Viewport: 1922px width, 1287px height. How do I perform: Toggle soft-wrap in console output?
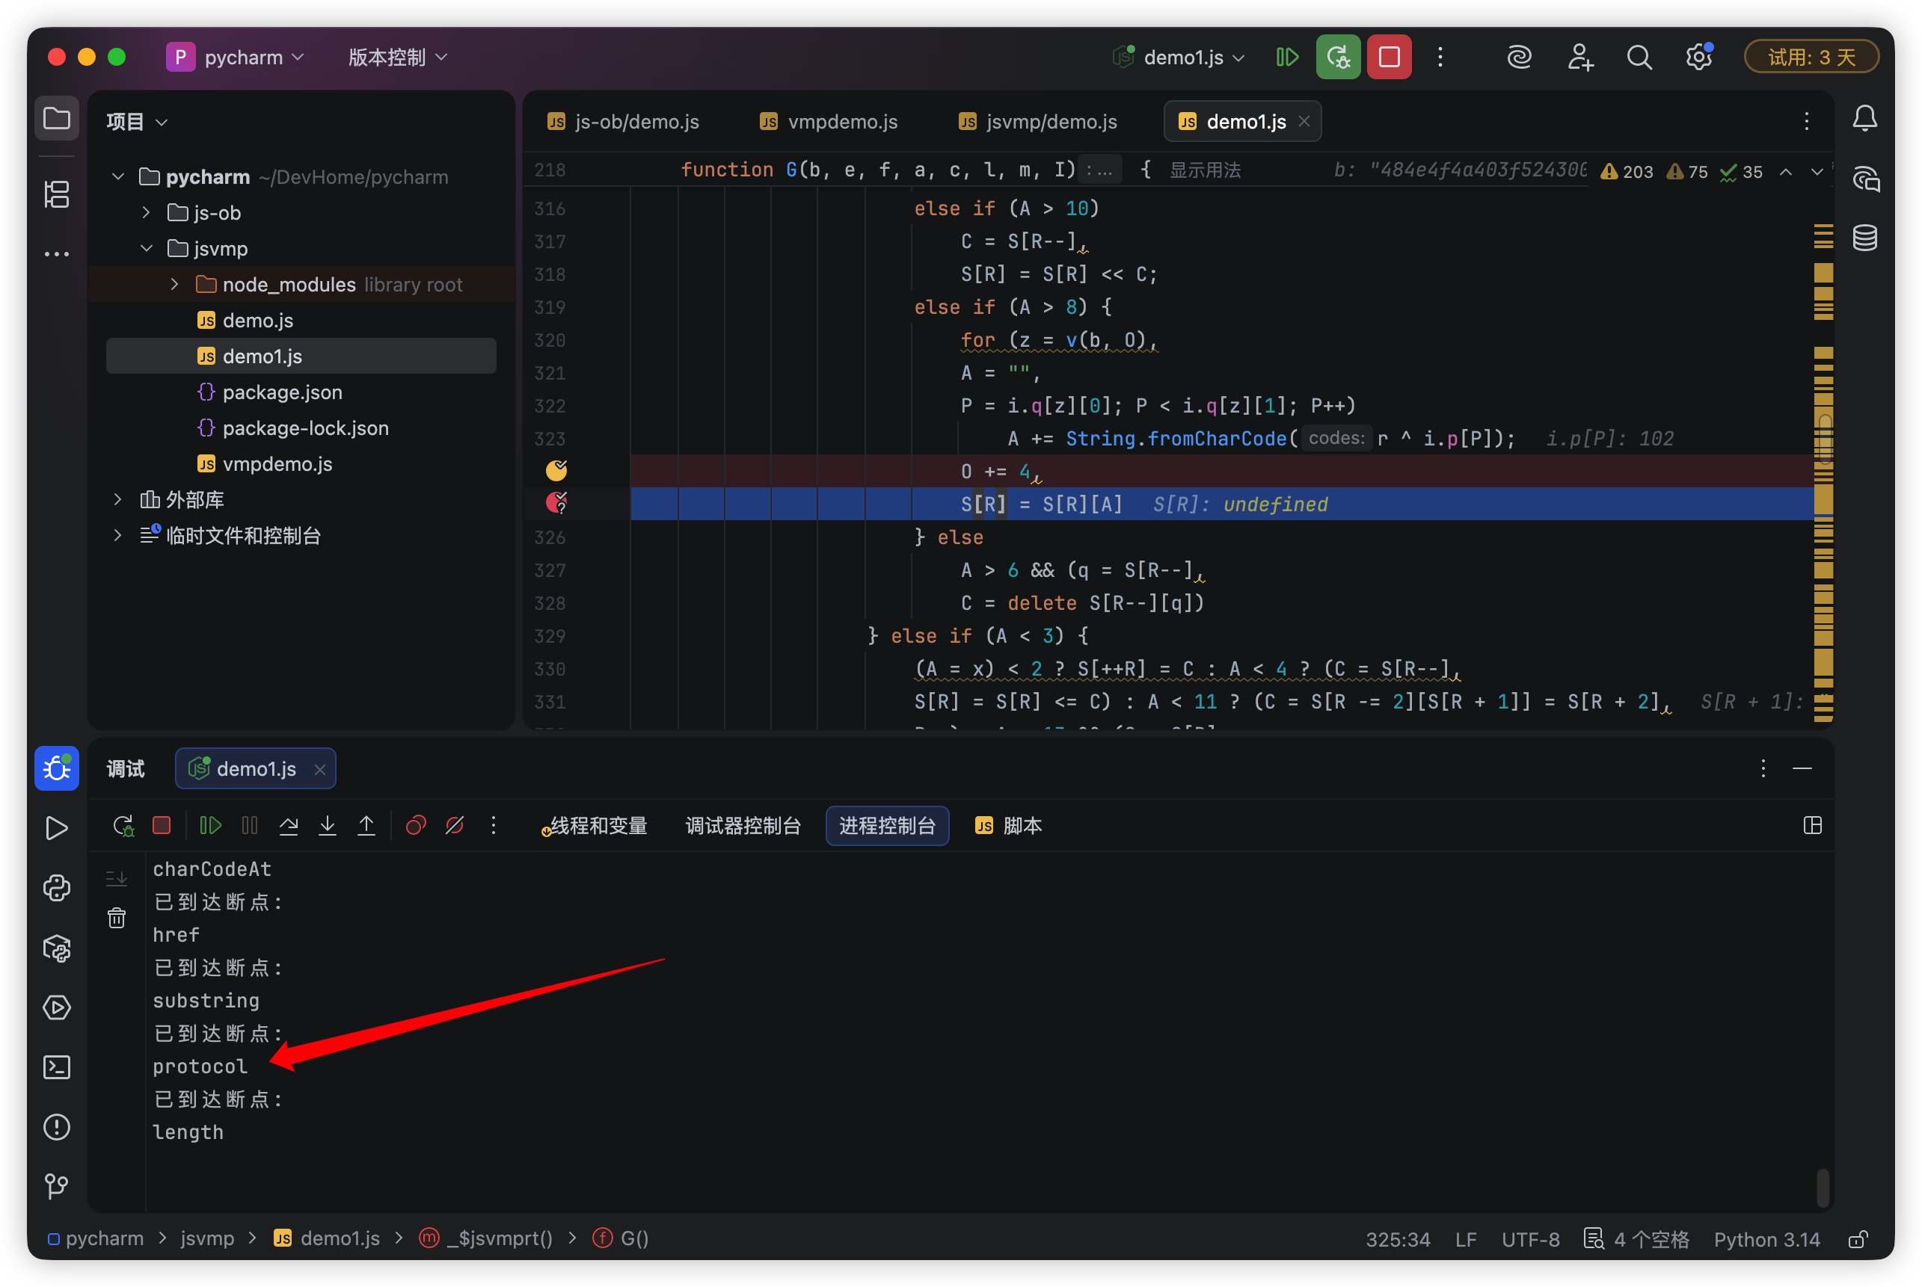117,878
